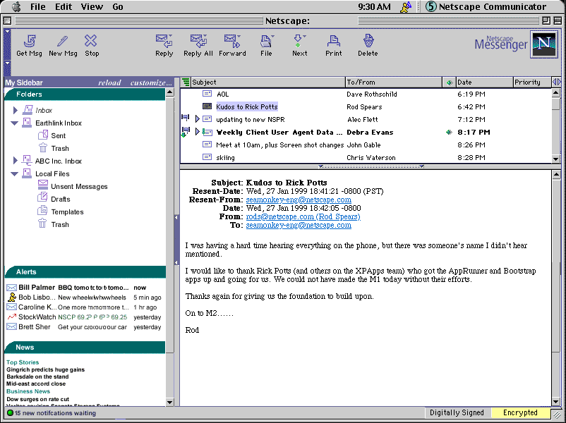Toggle unread marker on Debra Evans message
This screenshot has width=566, height=423.
coord(449,133)
